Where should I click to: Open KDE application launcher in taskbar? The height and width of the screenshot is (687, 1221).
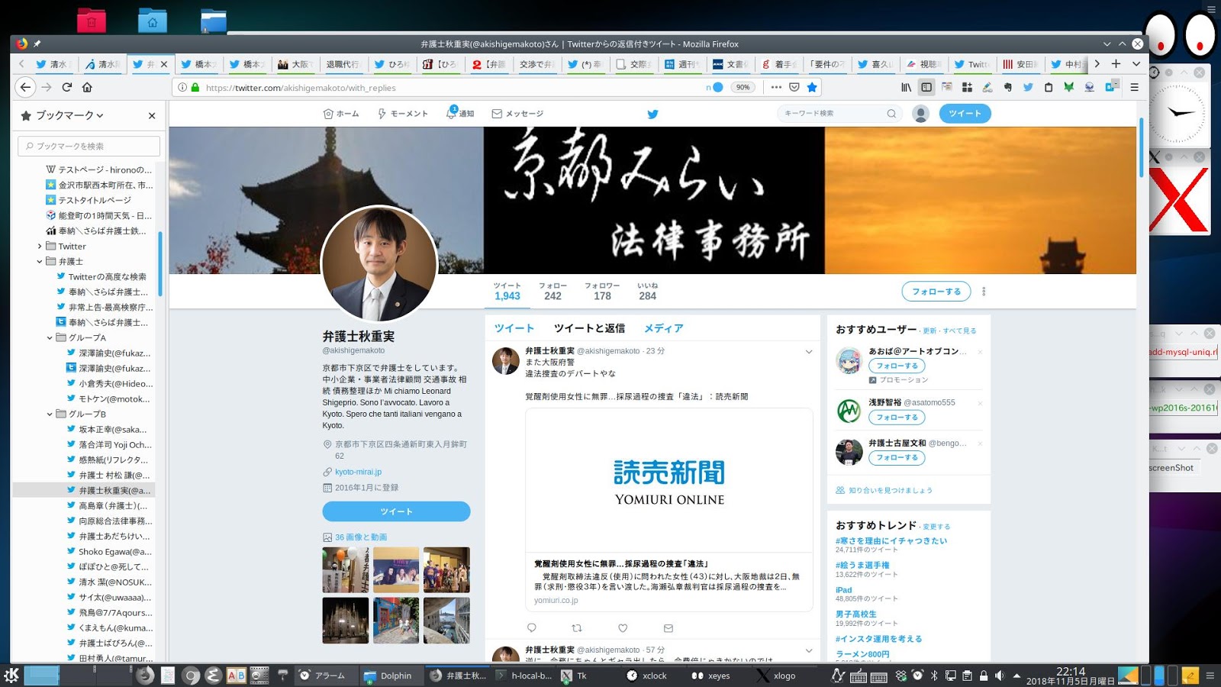11,676
